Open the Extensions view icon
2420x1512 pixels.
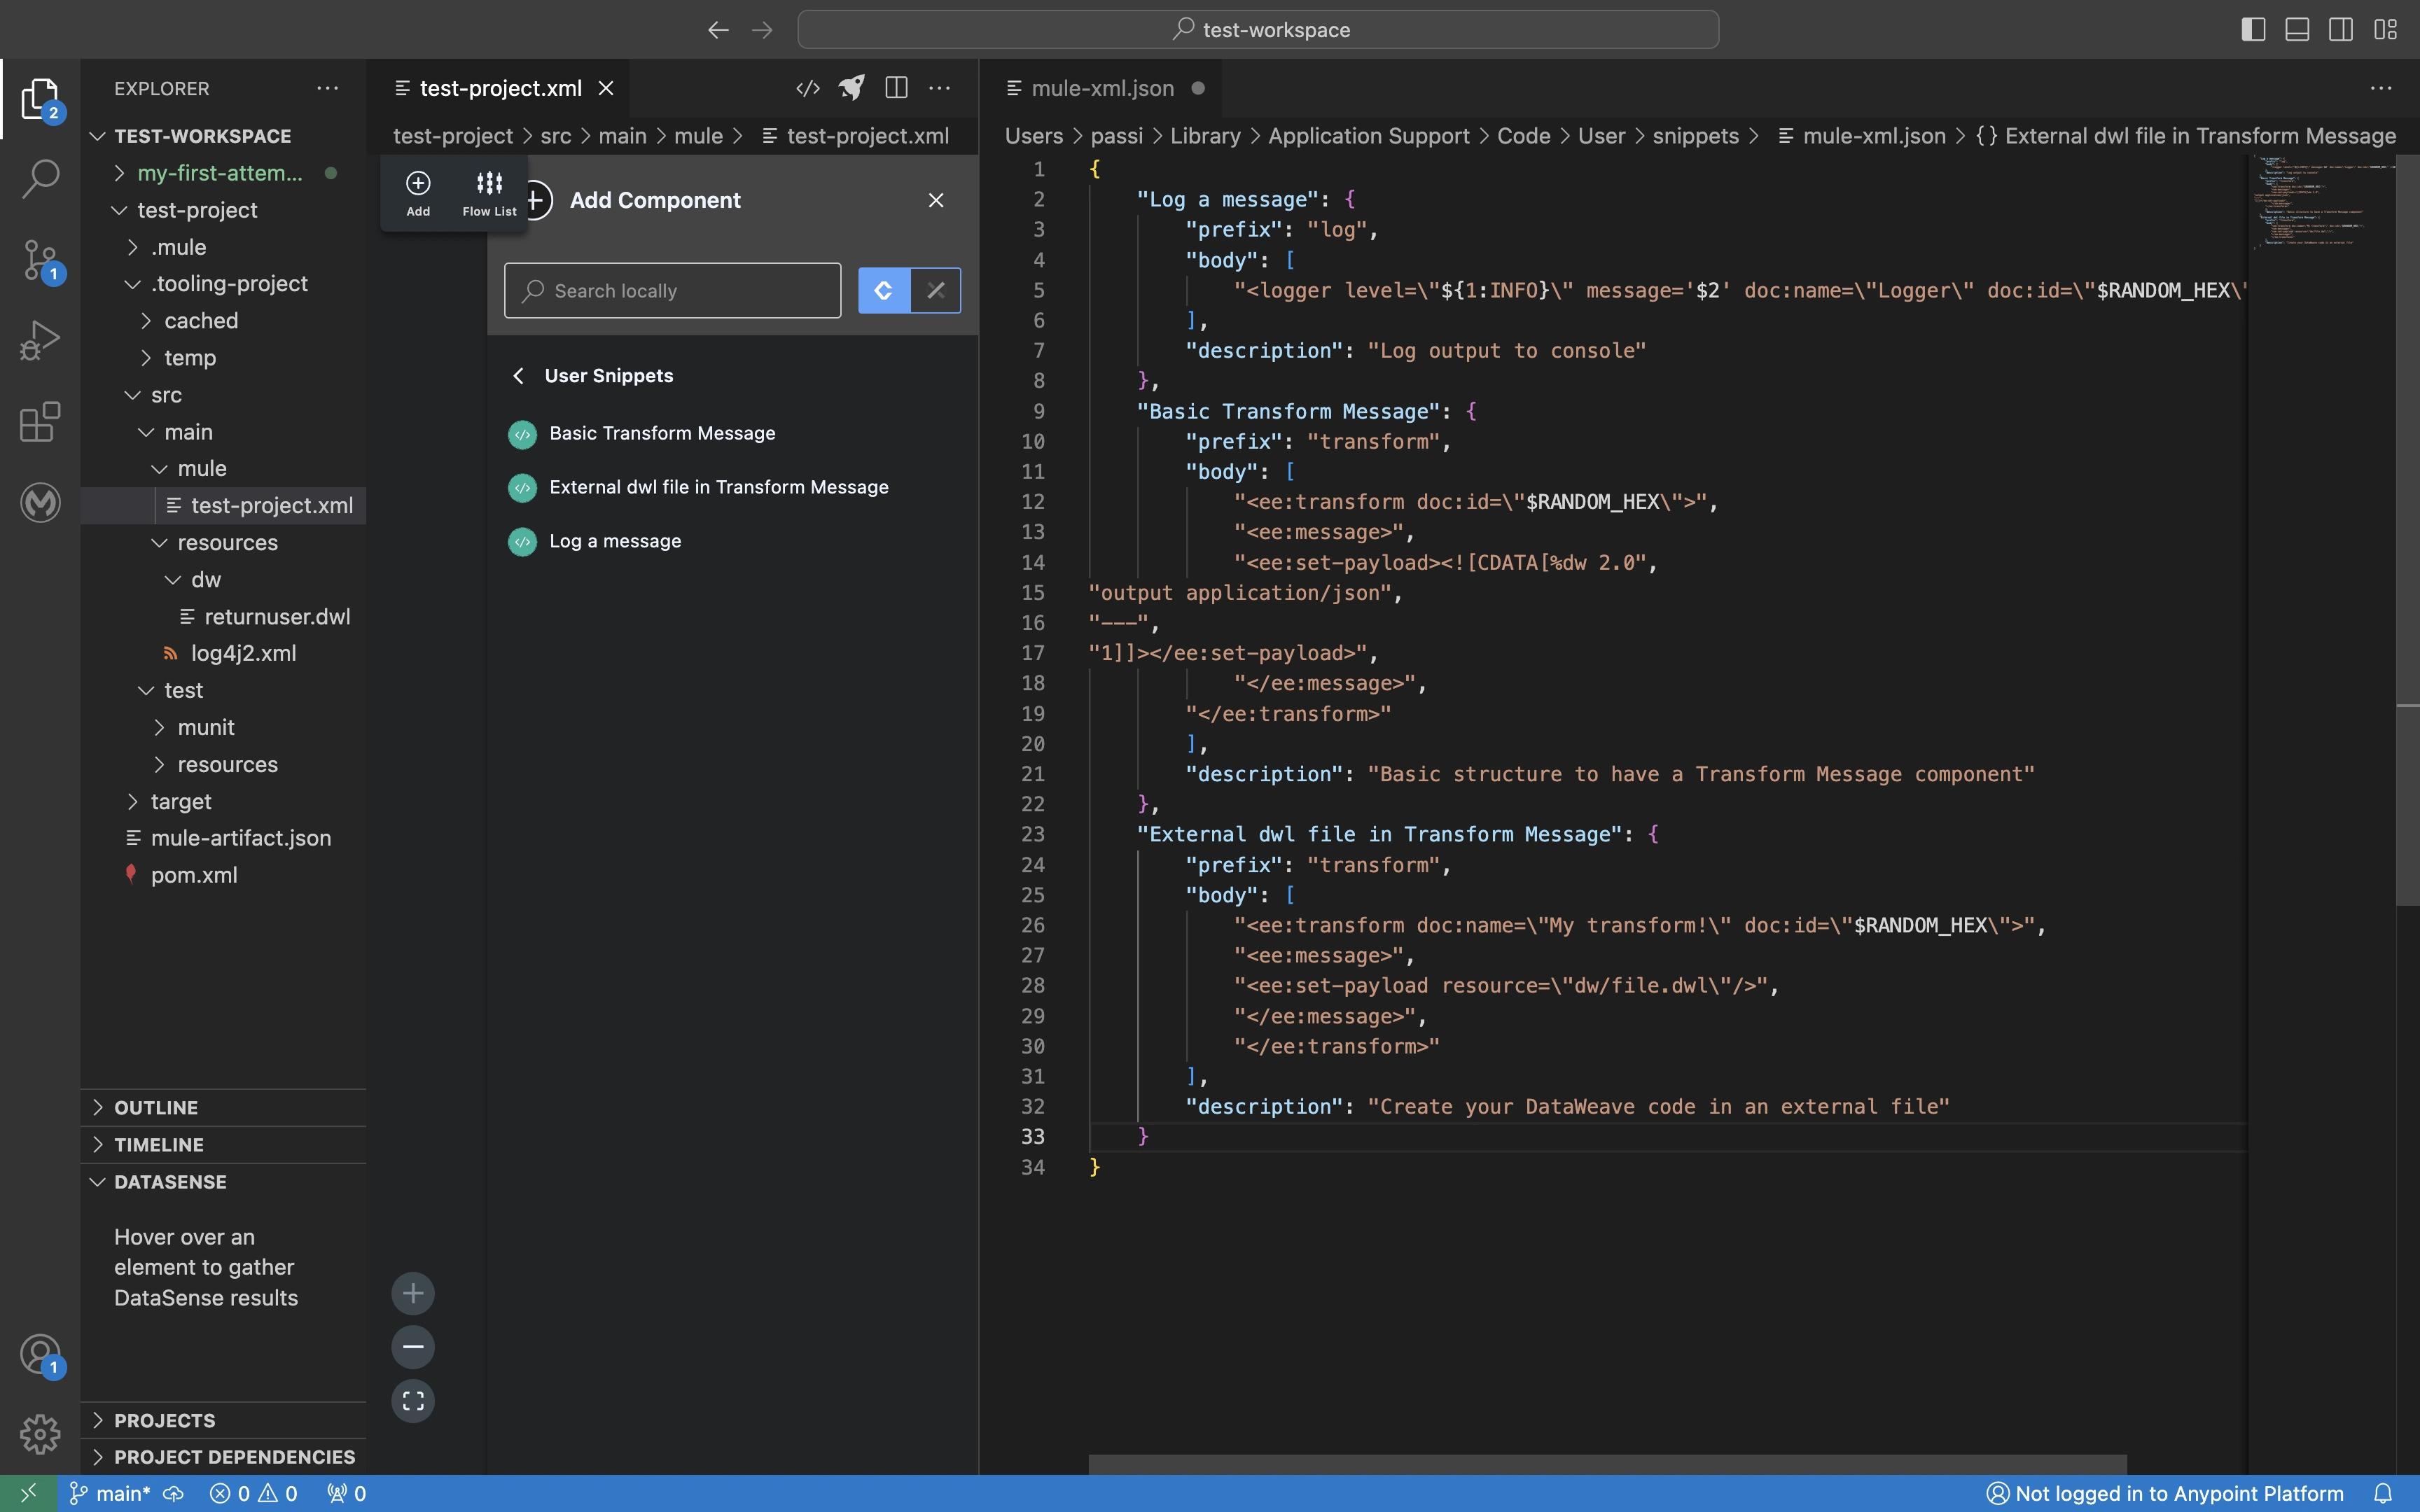click(x=40, y=422)
